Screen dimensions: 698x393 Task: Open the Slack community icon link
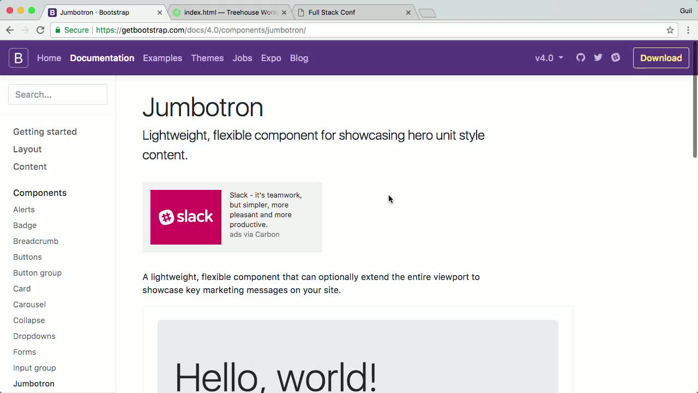(x=616, y=58)
